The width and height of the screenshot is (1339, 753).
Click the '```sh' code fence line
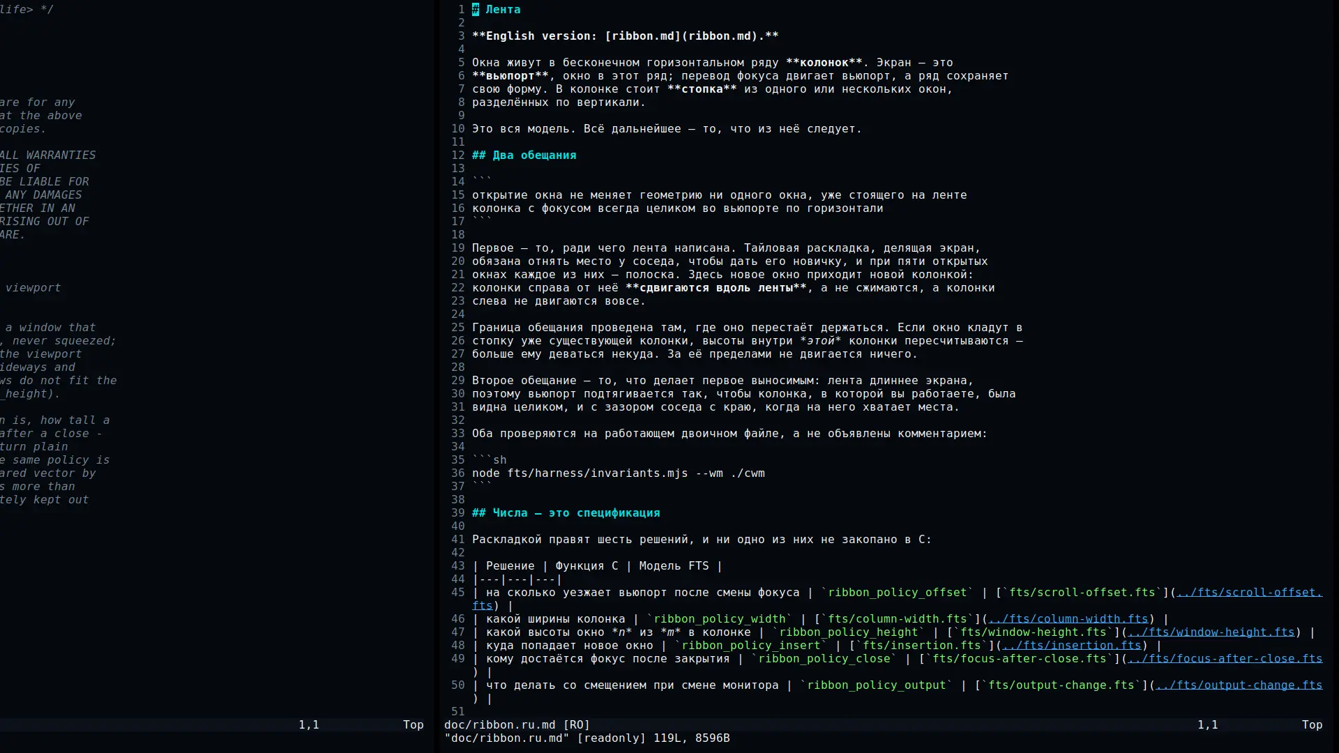click(x=490, y=460)
